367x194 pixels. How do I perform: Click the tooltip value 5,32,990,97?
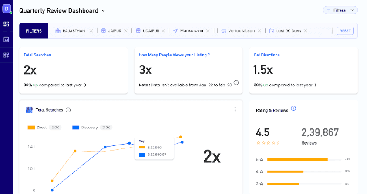click(157, 155)
